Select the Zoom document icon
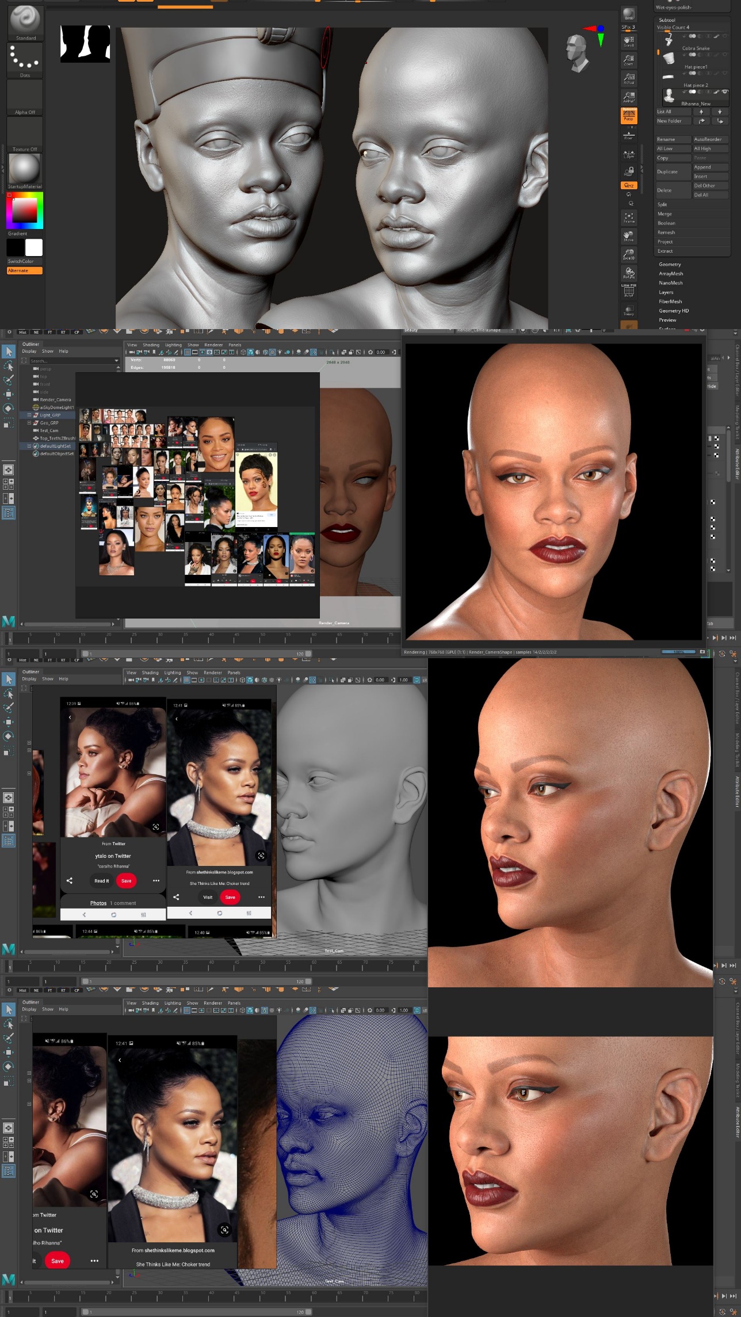Screen dimensions: 741x1317 pos(629,60)
